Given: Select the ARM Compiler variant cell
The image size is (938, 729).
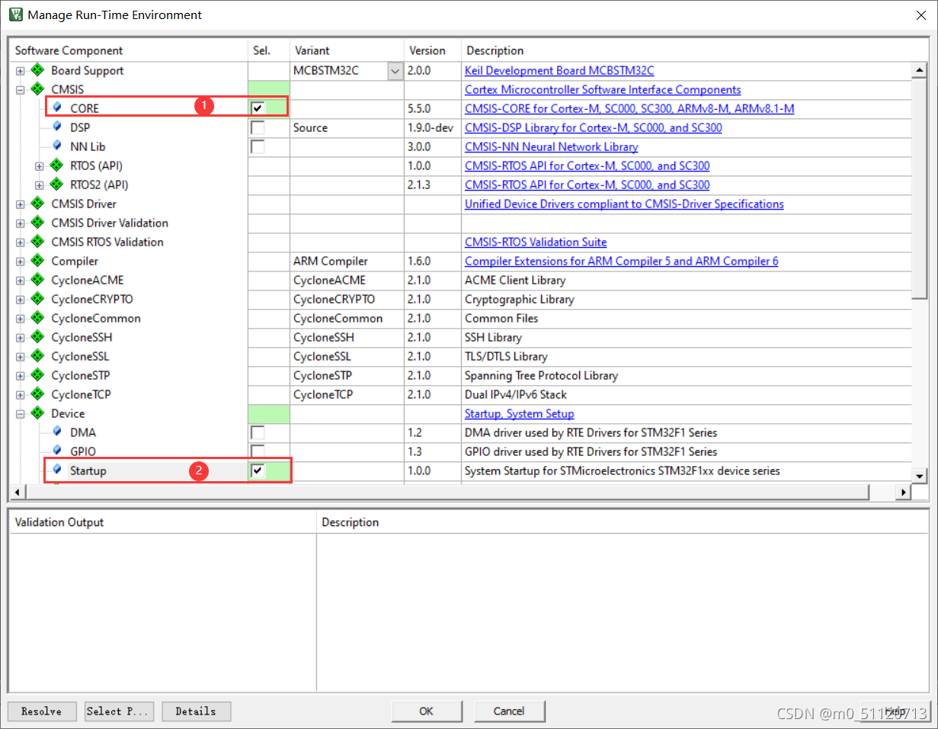Looking at the screenshot, I should 347,261.
